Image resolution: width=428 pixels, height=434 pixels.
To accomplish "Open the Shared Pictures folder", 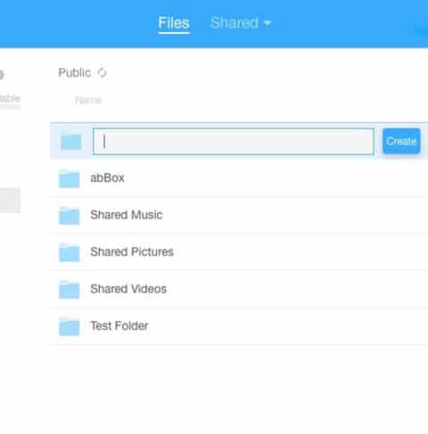I will click(x=132, y=252).
